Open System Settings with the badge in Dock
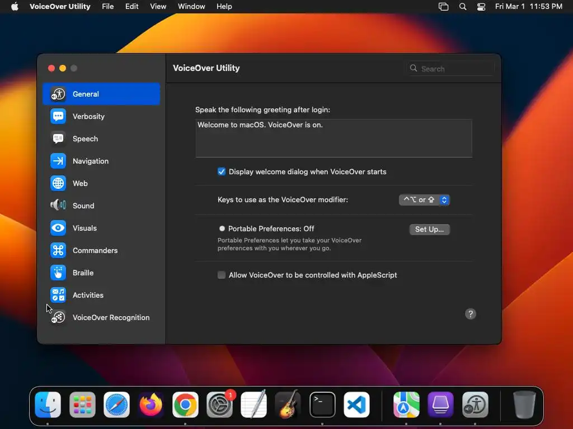Image resolution: width=573 pixels, height=429 pixels. [x=219, y=404]
